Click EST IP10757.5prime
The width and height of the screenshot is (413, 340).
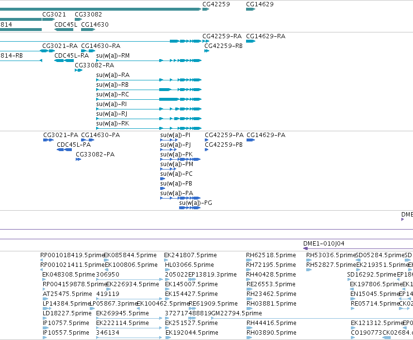66,323
